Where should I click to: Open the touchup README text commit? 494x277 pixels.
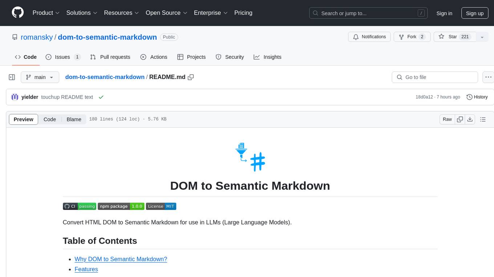(67, 97)
